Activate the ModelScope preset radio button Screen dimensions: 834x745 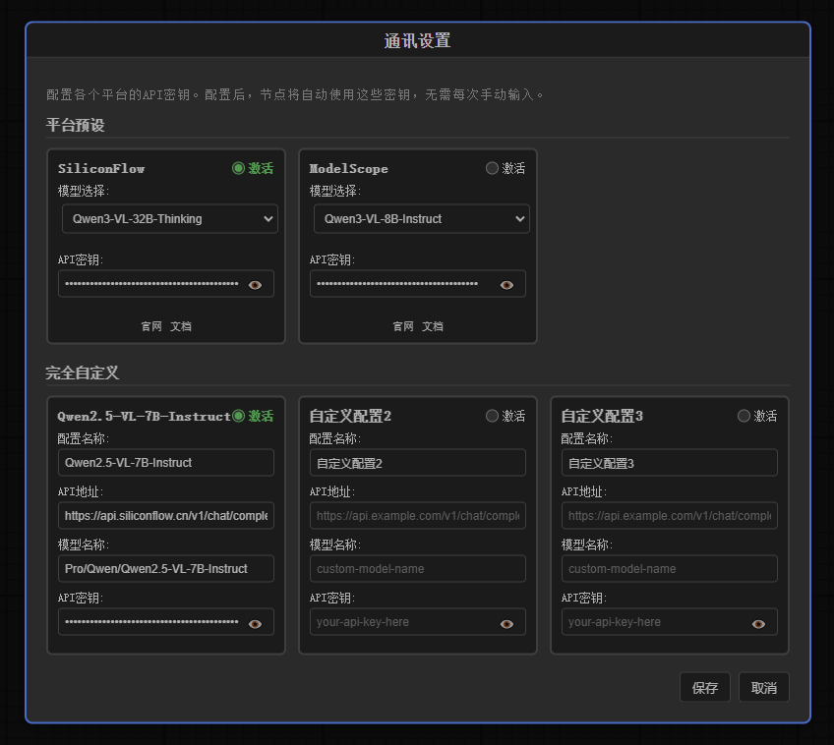[492, 168]
